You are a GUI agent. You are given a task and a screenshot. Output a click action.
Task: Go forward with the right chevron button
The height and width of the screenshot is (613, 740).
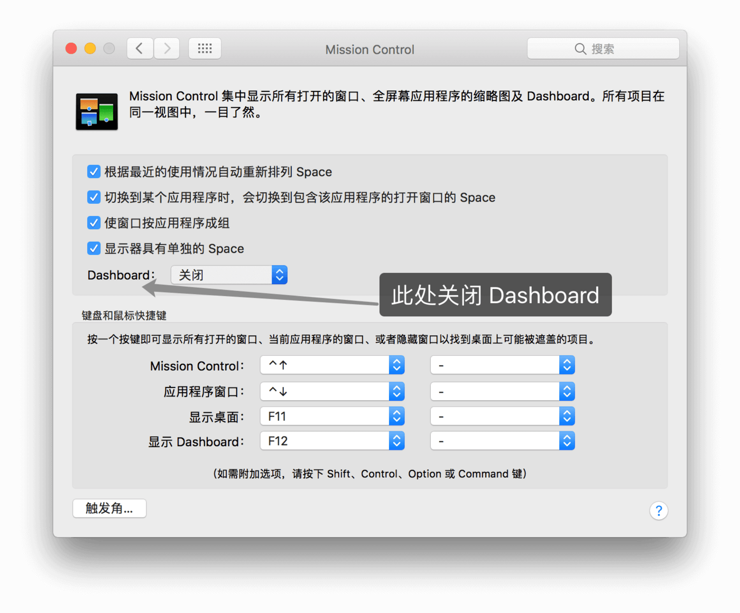167,49
